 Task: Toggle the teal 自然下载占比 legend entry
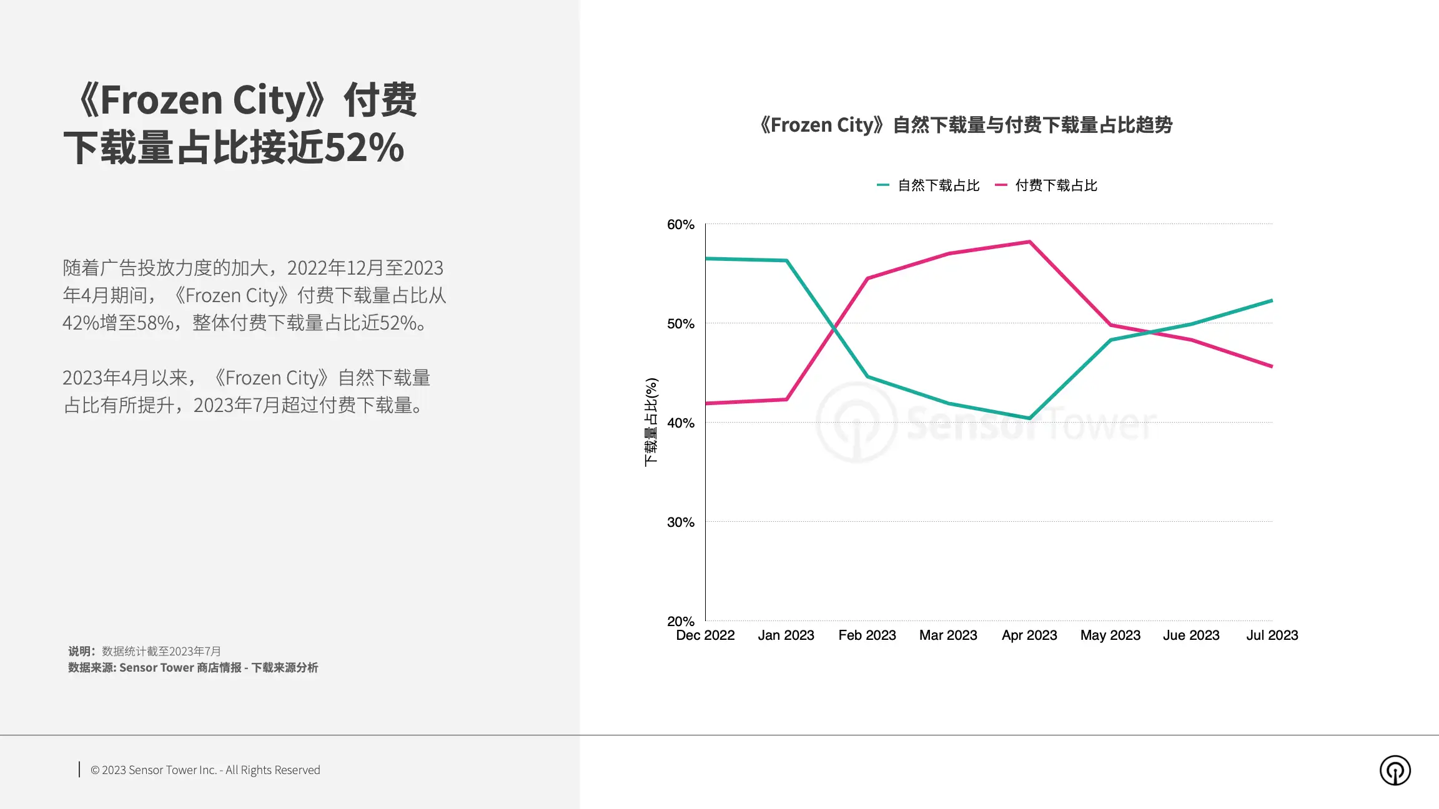(x=928, y=185)
